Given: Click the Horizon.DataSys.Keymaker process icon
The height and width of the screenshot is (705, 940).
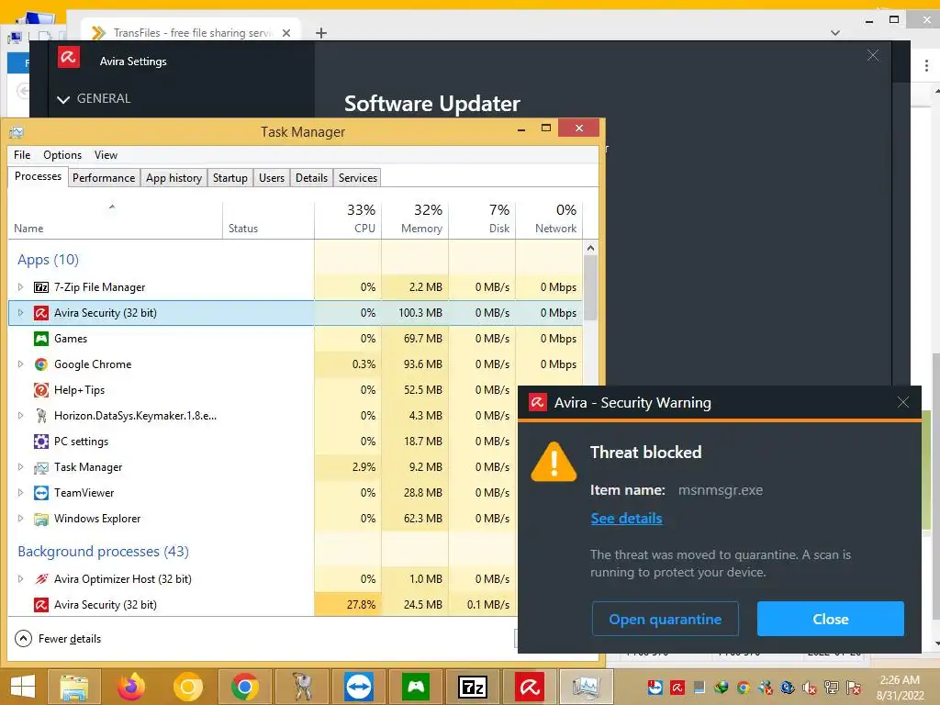Looking at the screenshot, I should 40,416.
